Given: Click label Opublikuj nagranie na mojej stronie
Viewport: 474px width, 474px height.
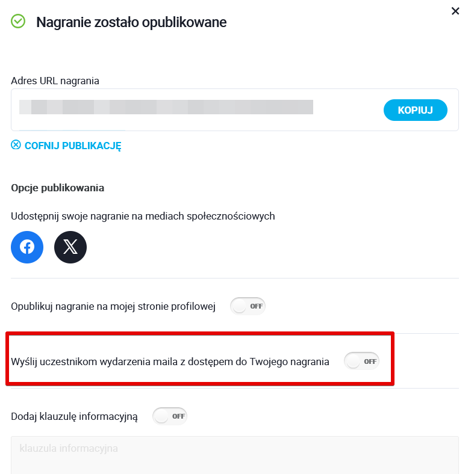Looking at the screenshot, I should (113, 306).
